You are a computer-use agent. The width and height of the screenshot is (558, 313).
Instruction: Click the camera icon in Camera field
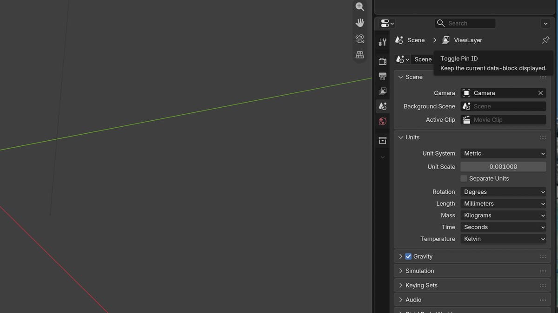466,93
